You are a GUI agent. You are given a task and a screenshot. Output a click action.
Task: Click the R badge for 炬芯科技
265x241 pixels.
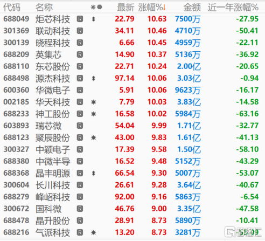pyautogui.click(x=80, y=19)
